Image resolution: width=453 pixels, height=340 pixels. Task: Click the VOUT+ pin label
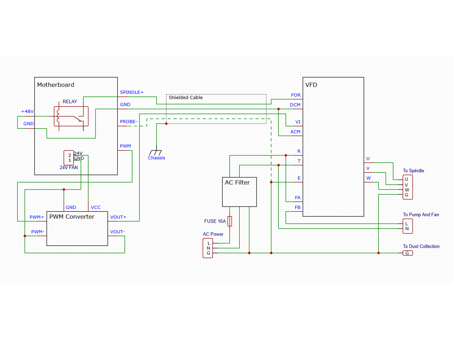click(x=118, y=217)
